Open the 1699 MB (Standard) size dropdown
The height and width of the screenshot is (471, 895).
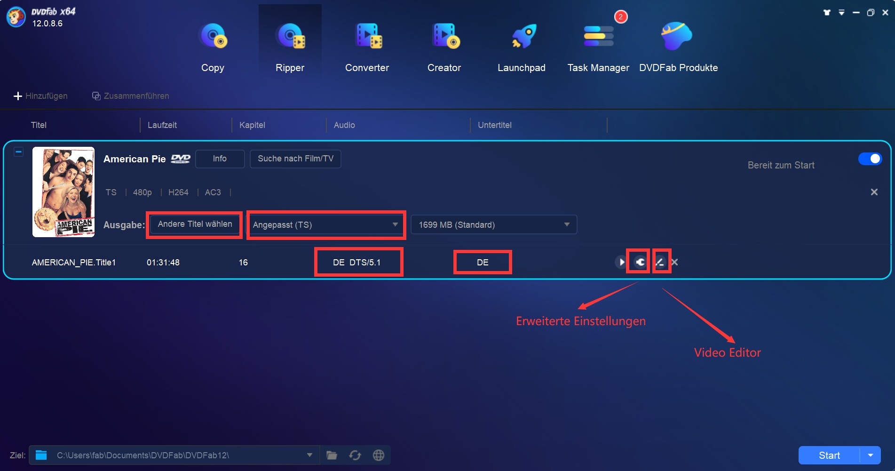[494, 225]
